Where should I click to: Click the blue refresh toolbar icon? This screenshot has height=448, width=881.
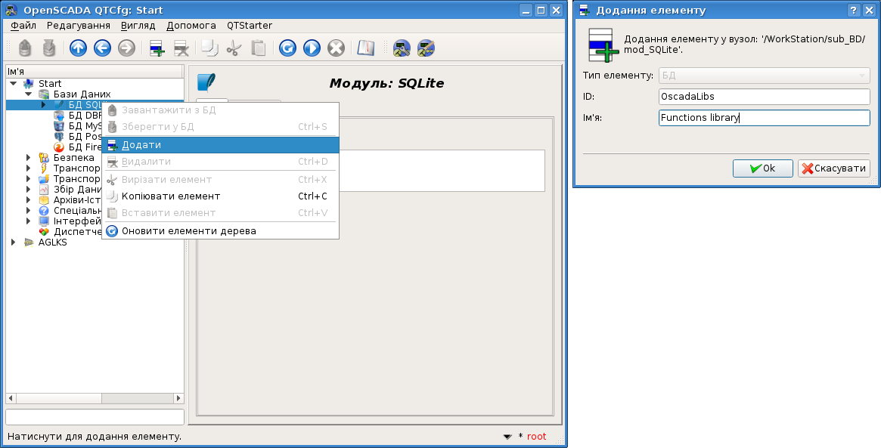(x=287, y=48)
